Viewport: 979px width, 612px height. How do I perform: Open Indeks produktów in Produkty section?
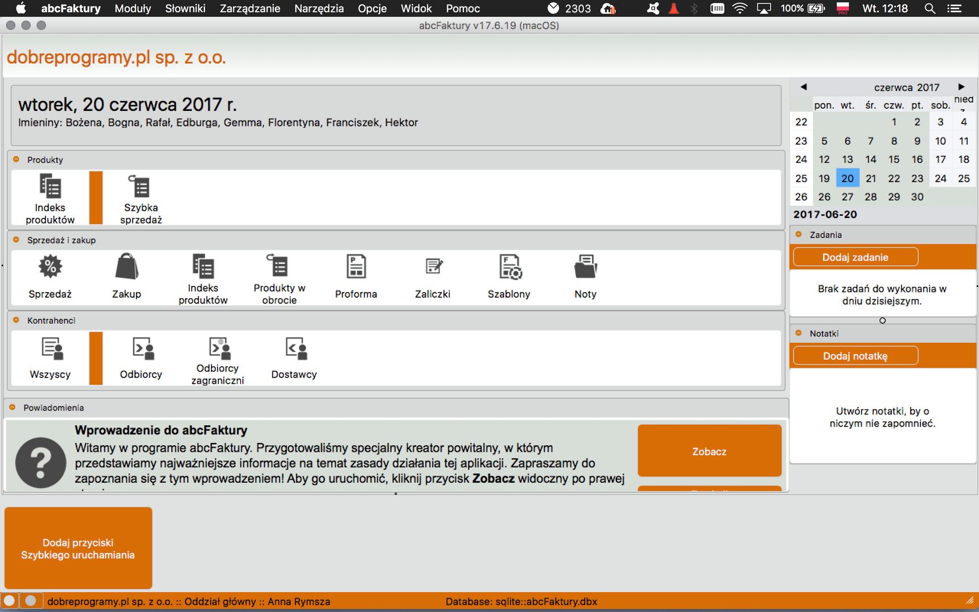pyautogui.click(x=50, y=199)
